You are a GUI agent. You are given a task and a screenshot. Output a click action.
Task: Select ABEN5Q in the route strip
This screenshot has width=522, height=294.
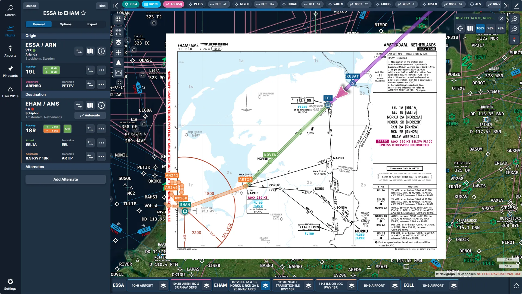tap(174, 4)
